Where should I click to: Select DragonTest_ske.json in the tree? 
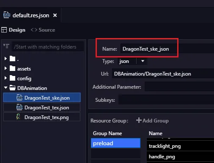point(42,98)
